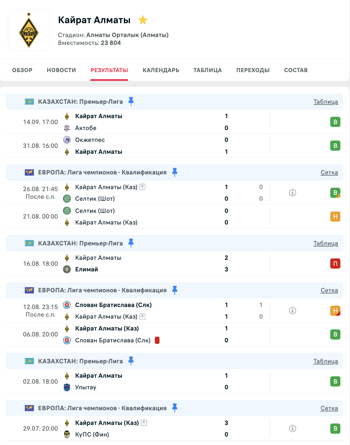Open the СОСТАВ tab
350x445 pixels.
pos(296,70)
